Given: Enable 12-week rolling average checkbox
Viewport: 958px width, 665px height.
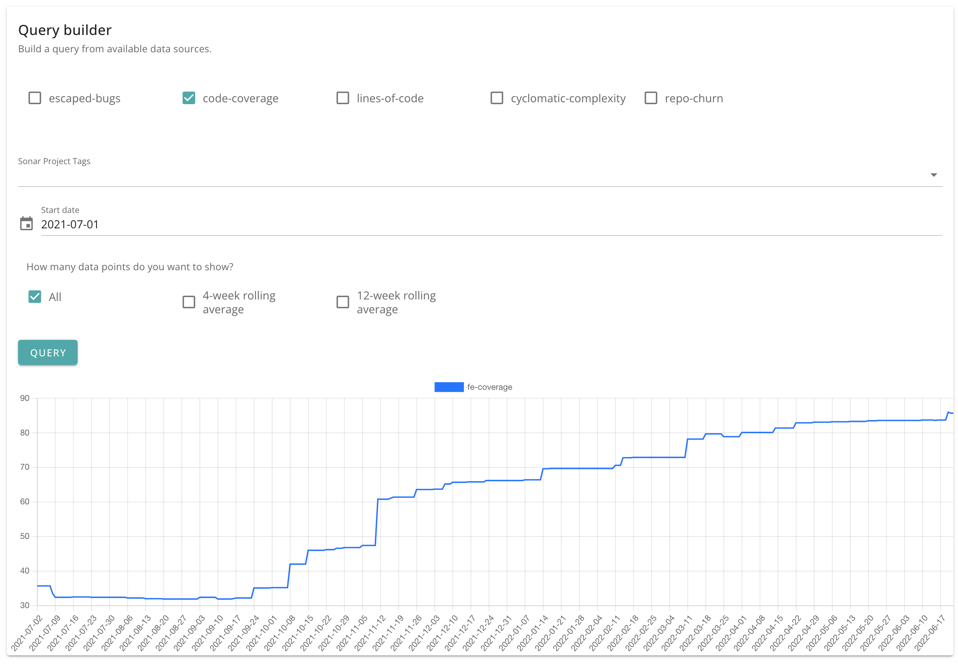Looking at the screenshot, I should [x=343, y=302].
